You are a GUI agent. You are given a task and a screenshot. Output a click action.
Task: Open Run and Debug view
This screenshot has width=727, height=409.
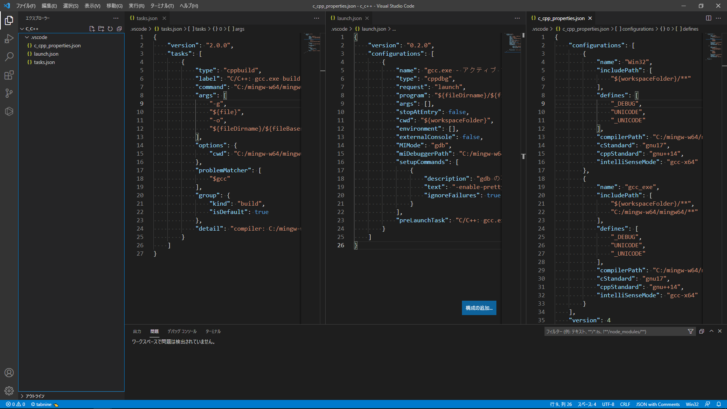click(9, 39)
